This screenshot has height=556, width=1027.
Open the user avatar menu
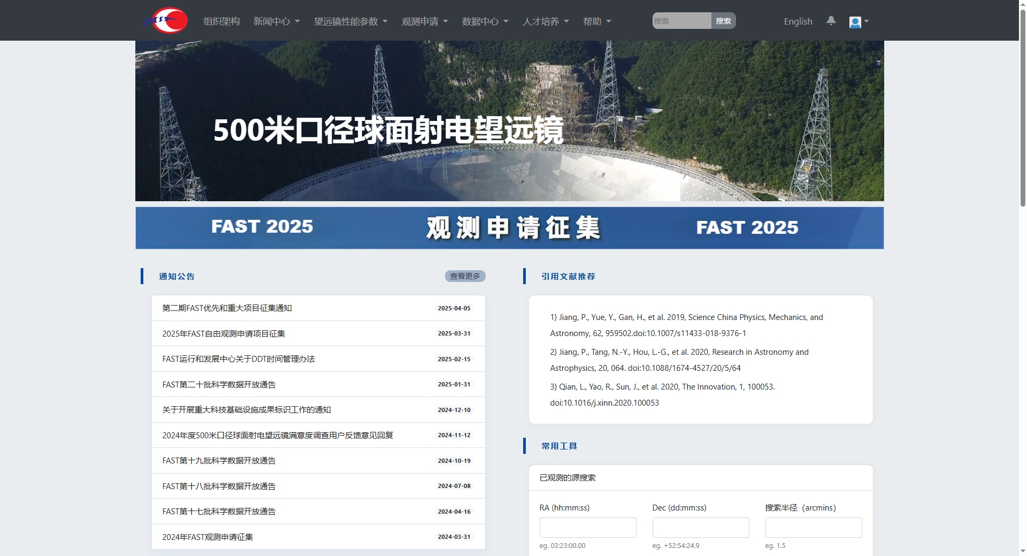pyautogui.click(x=858, y=22)
